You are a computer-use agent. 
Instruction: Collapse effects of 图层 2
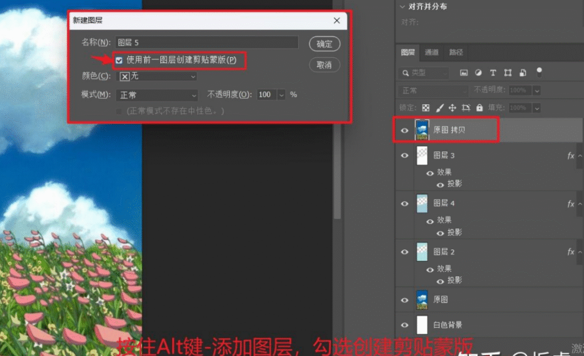580,252
